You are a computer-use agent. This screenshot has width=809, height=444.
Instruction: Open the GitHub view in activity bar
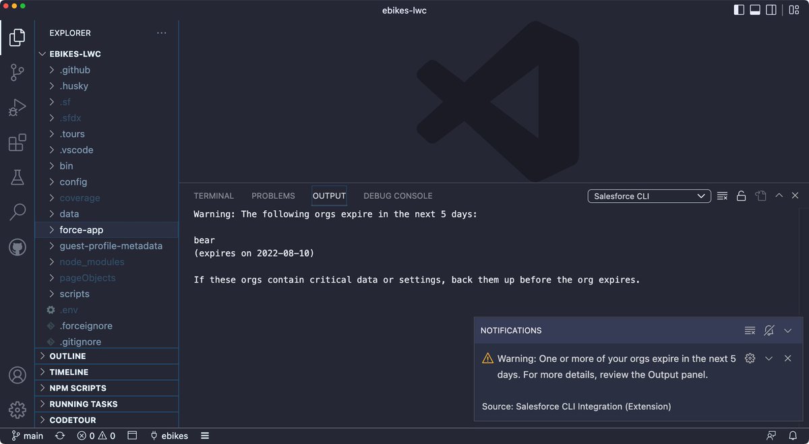click(17, 247)
